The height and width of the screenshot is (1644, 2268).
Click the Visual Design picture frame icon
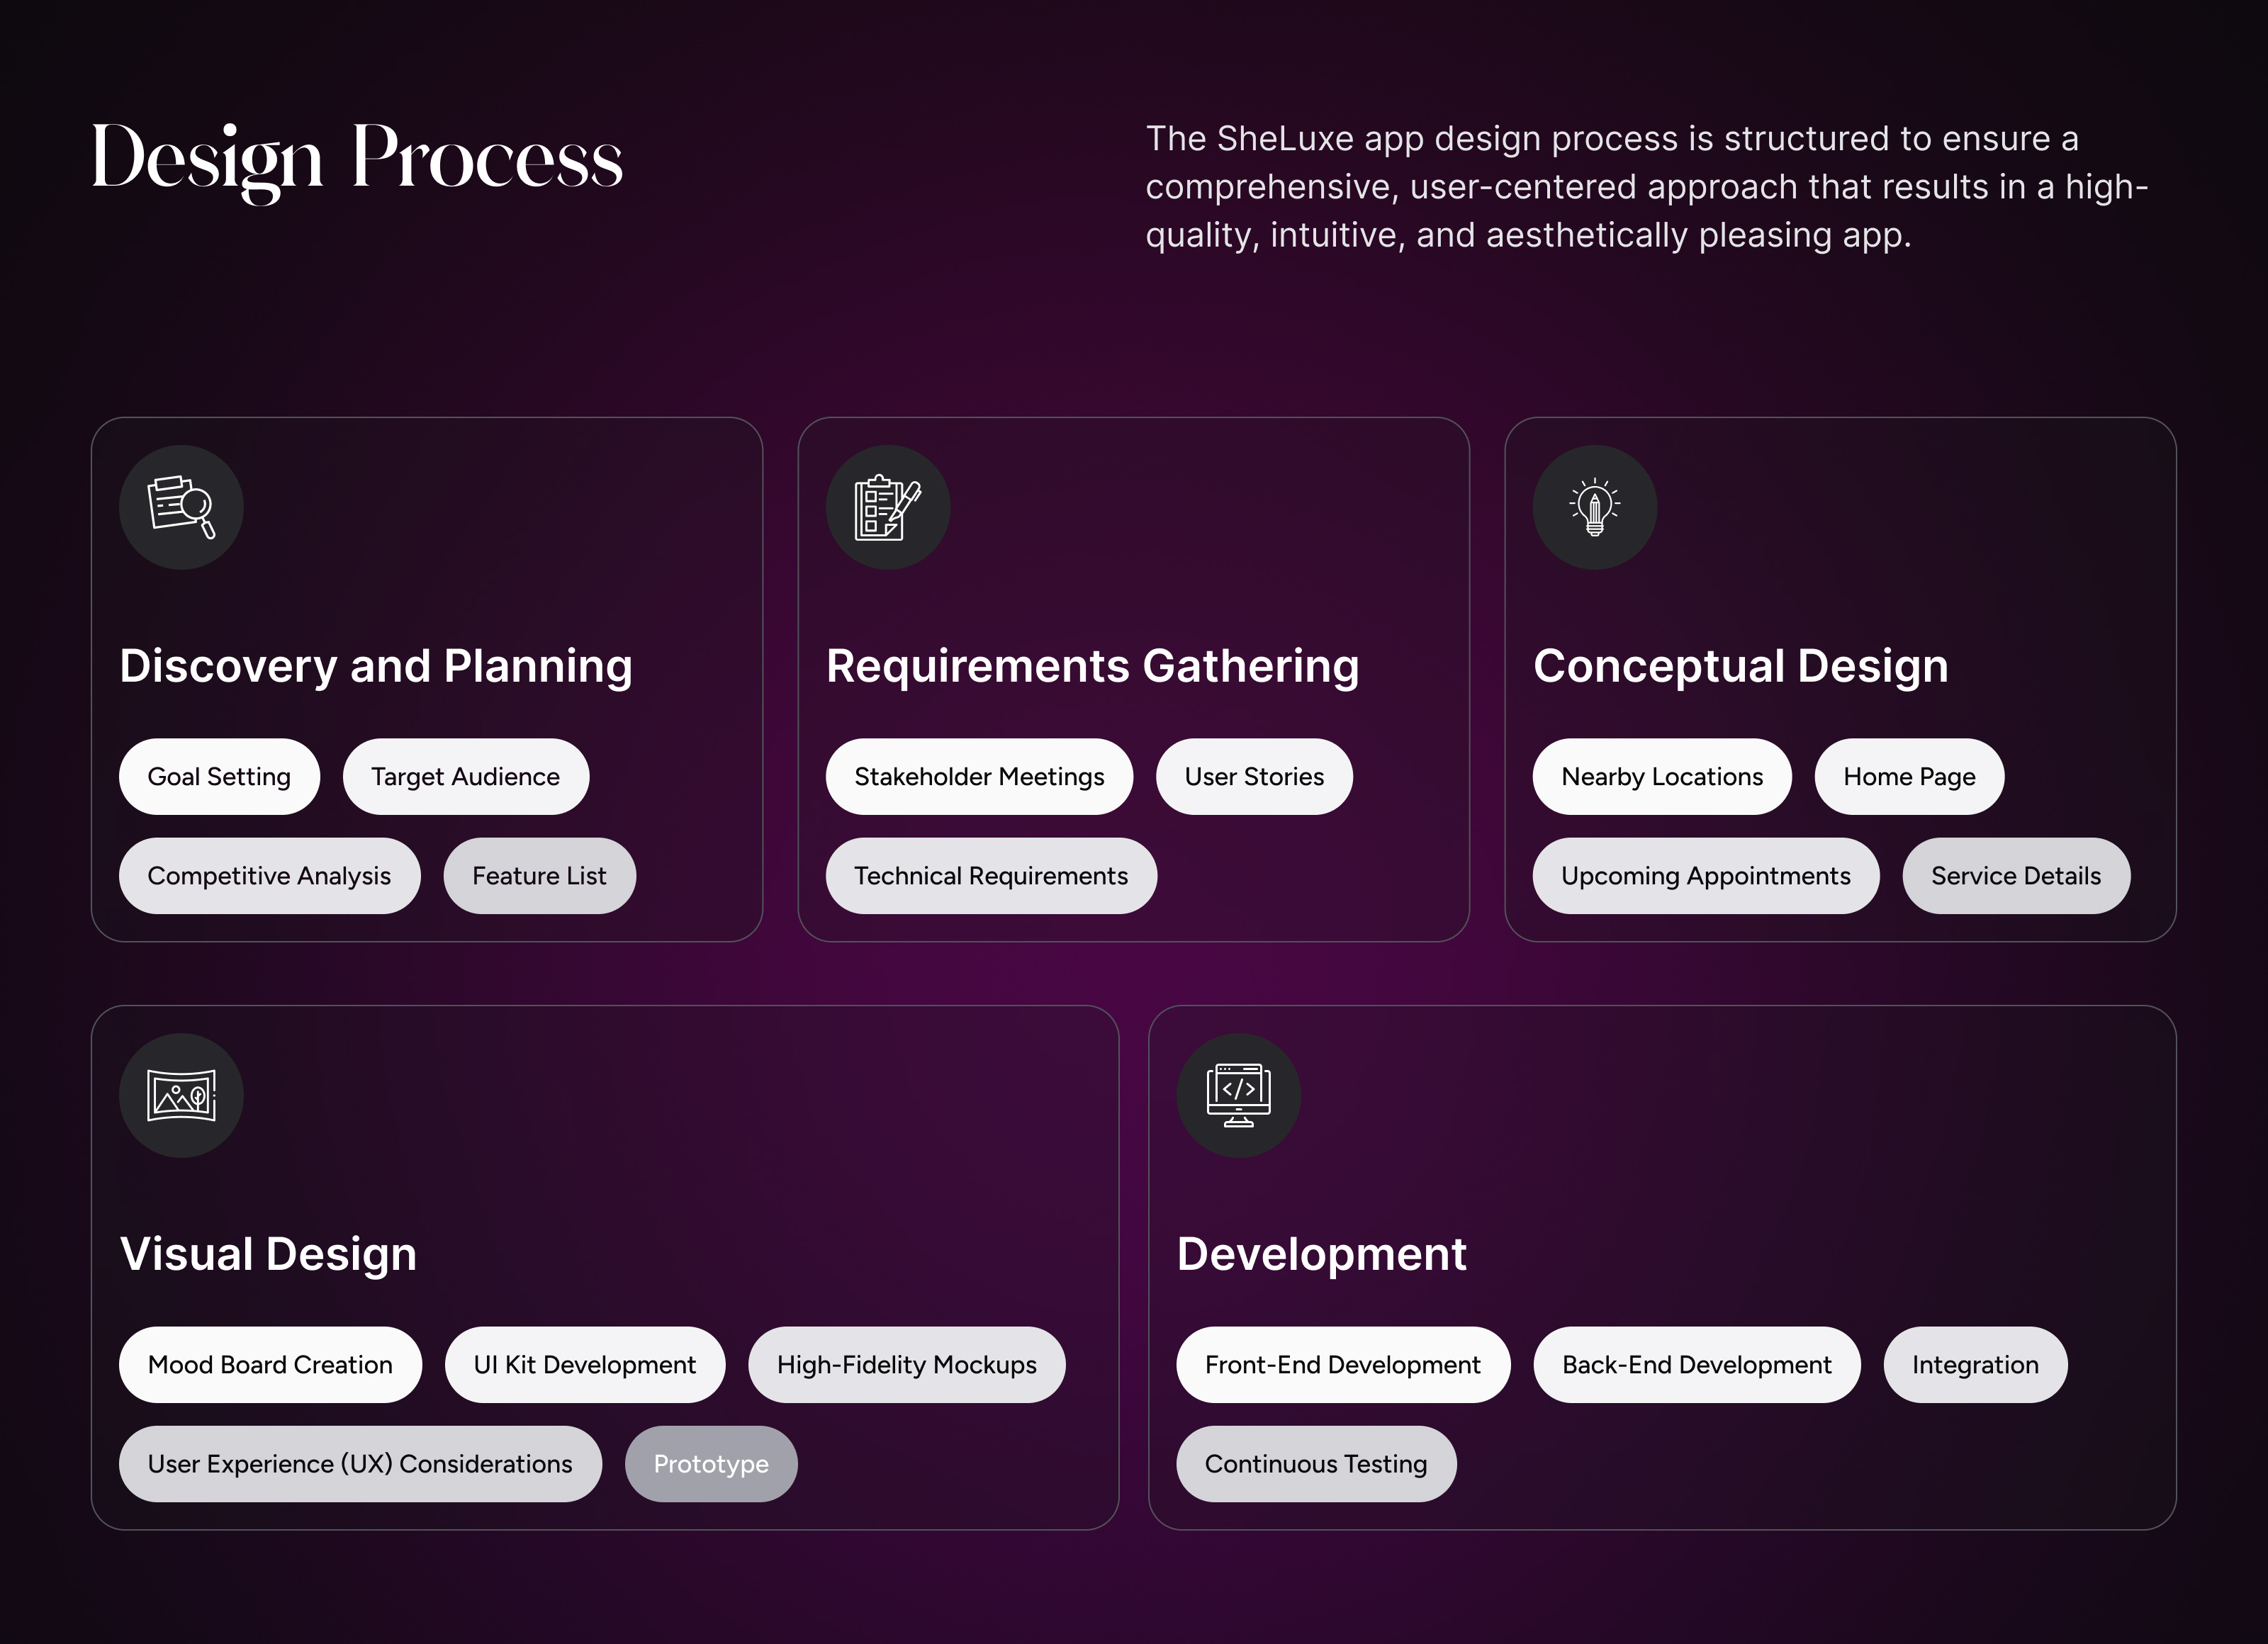coord(181,1095)
